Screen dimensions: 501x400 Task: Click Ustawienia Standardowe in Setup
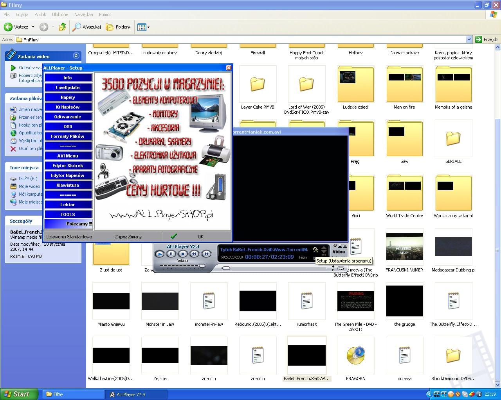(68, 237)
